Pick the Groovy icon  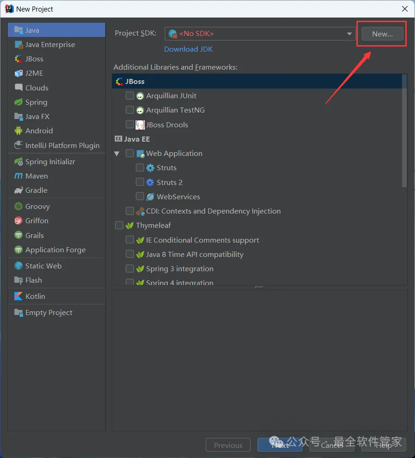(x=18, y=206)
